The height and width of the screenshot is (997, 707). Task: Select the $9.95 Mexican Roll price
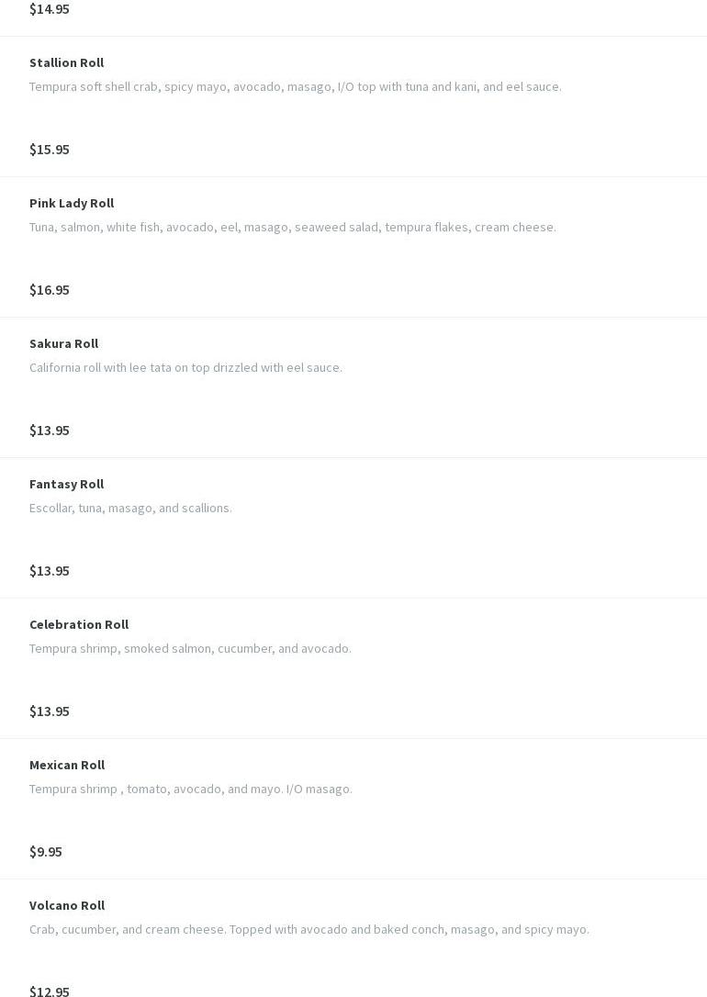pos(46,852)
